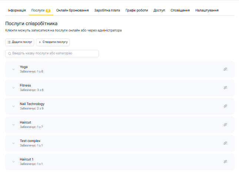This screenshot has height=186, width=239.
Task: Go to the Заробітна плата tab
Action: click(107, 10)
